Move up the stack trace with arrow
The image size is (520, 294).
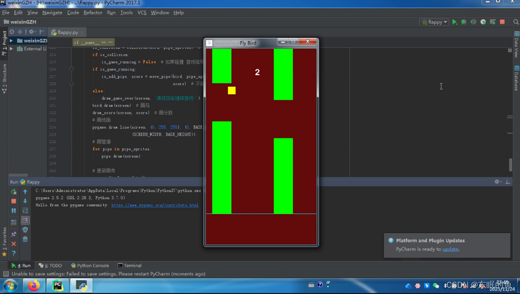pyautogui.click(x=25, y=192)
